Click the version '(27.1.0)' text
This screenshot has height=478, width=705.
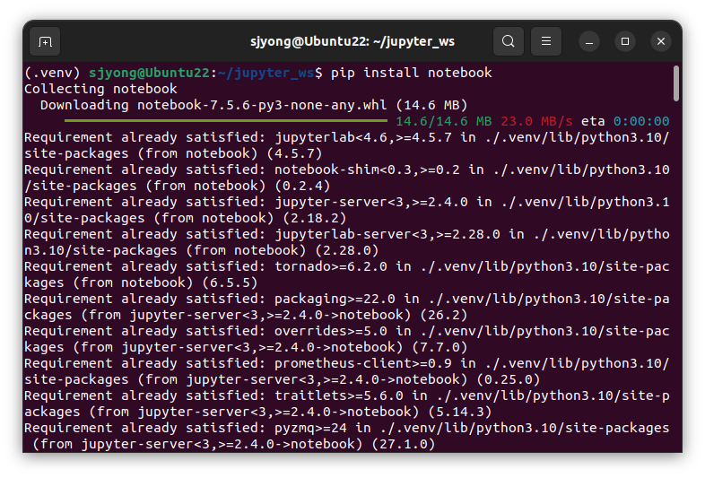coord(404,445)
